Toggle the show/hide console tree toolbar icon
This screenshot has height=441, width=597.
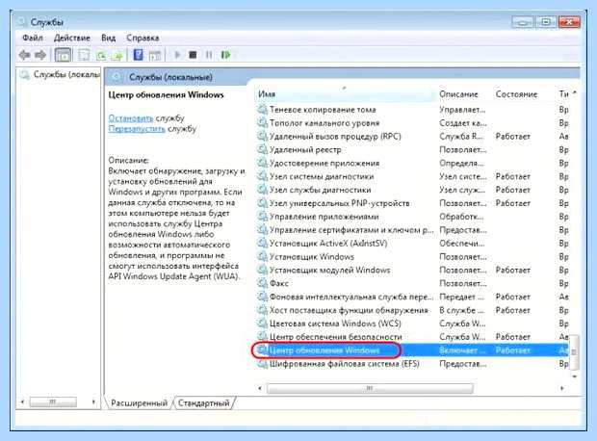tap(63, 55)
